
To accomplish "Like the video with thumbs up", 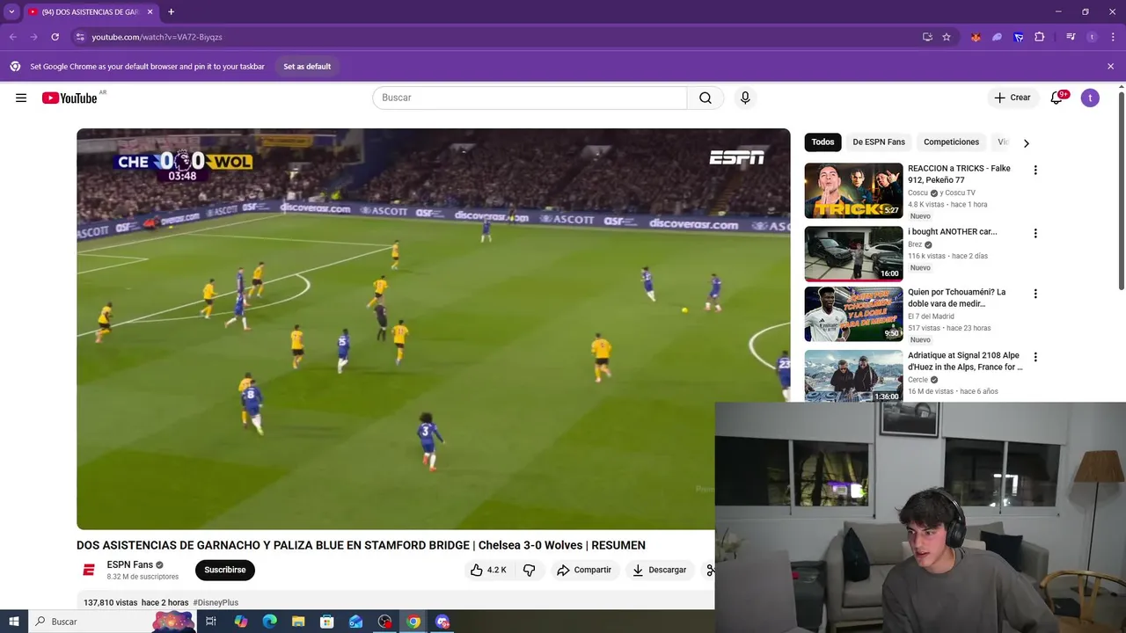I will point(488,570).
